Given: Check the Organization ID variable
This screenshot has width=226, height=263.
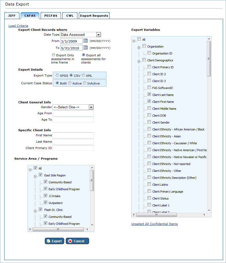Looking at the screenshot, I should tap(149, 53).
